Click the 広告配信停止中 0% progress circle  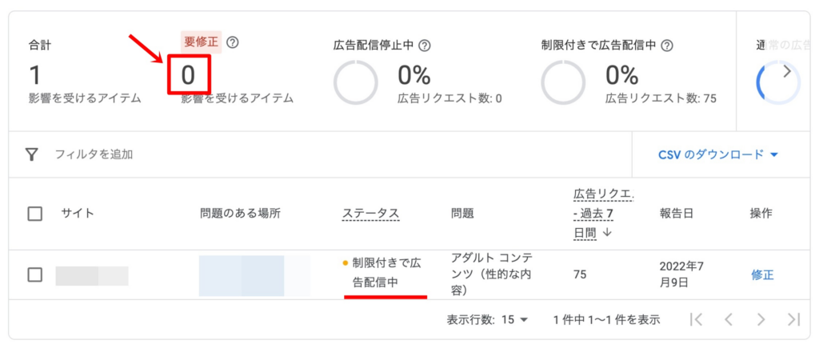[x=355, y=82]
